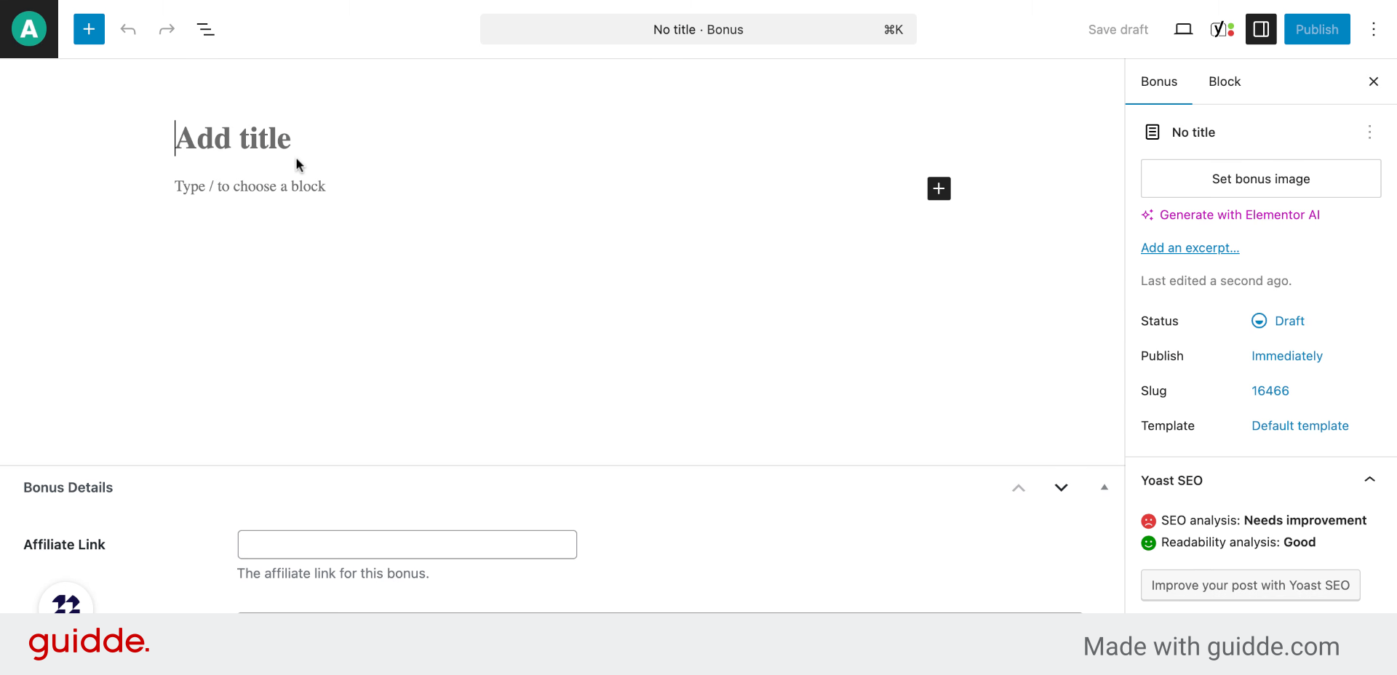Click the black add block button in editor
This screenshot has height=675, width=1397.
coord(939,188)
